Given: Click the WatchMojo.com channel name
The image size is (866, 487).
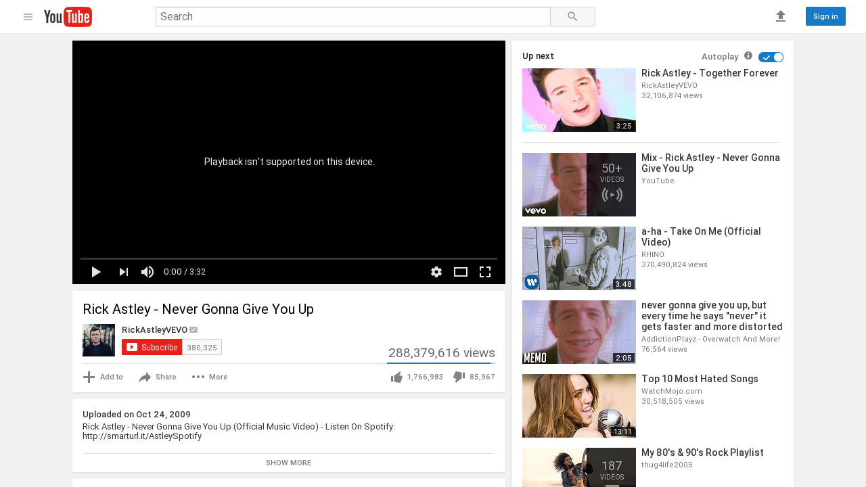Looking at the screenshot, I should (672, 391).
